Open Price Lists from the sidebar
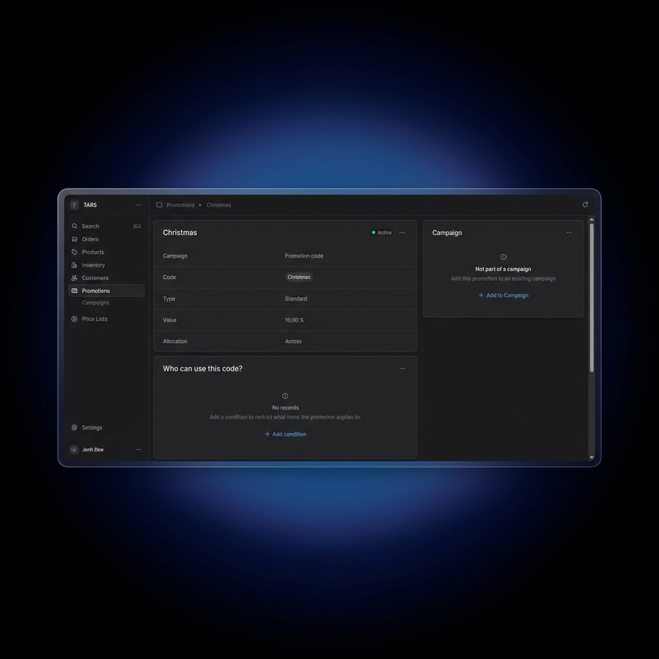The width and height of the screenshot is (659, 659). coord(75,319)
